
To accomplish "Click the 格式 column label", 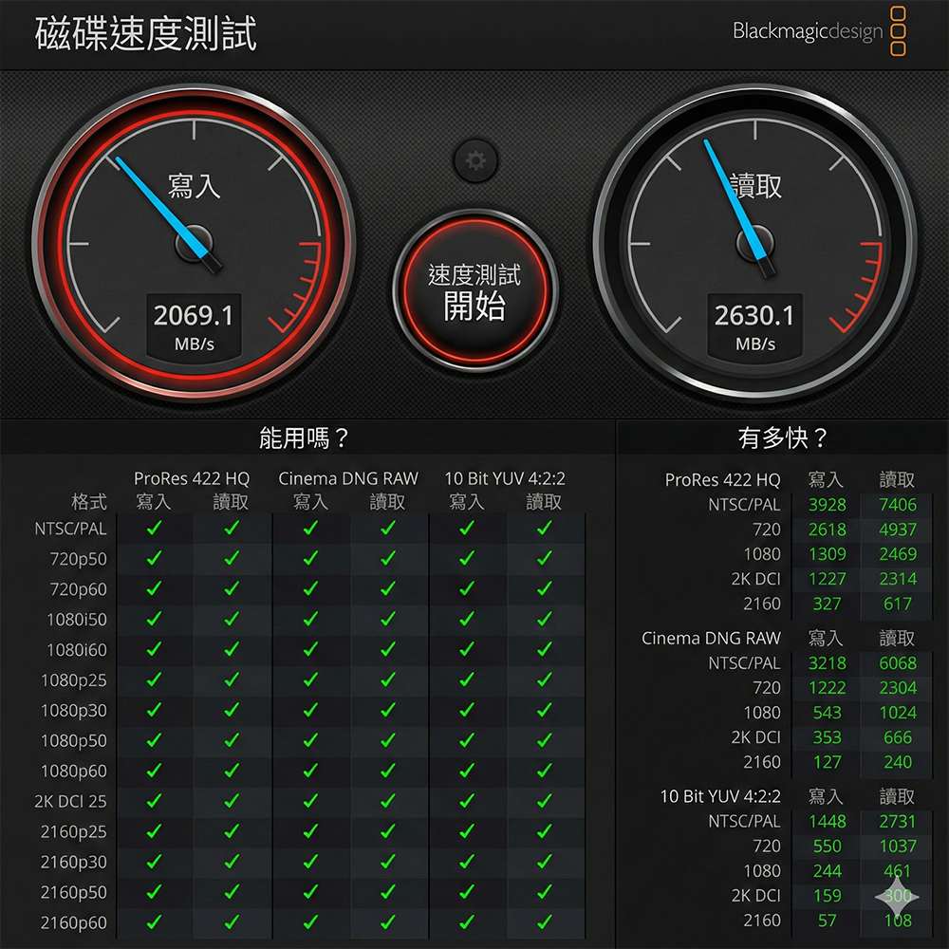I will 89,502.
